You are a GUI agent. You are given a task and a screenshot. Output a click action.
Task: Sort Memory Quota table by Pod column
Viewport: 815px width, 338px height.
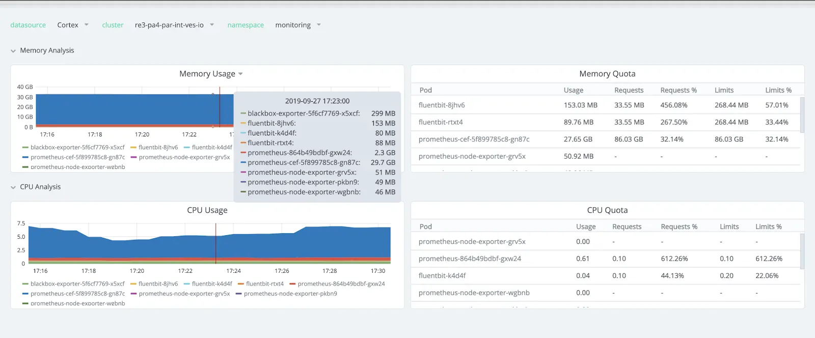tap(426, 90)
